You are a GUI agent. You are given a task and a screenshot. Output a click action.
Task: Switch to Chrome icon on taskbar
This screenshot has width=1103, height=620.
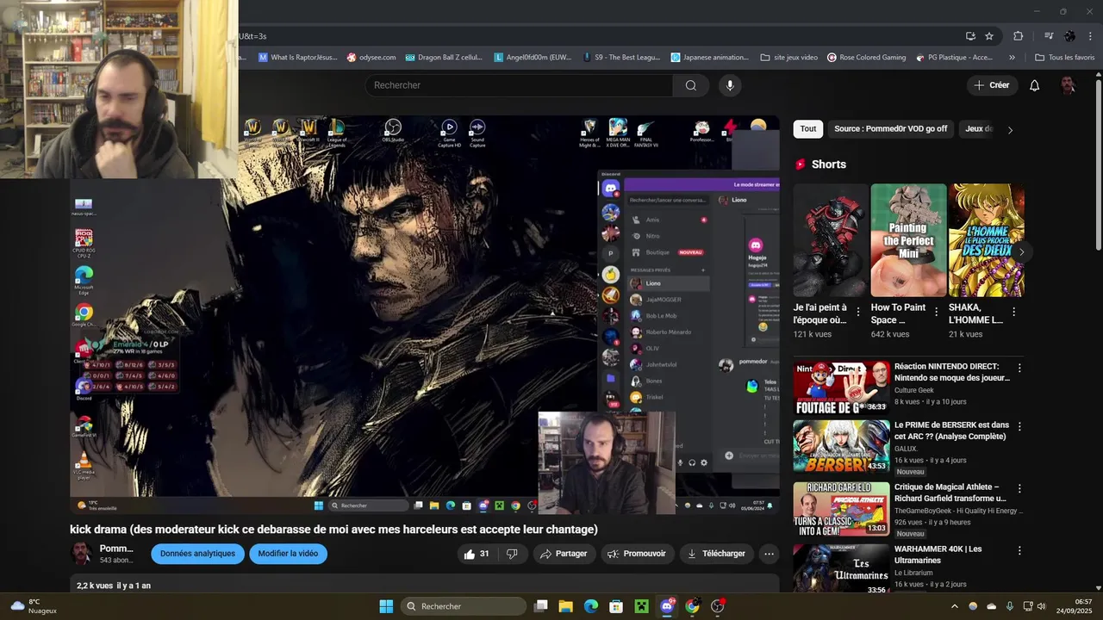(x=692, y=606)
